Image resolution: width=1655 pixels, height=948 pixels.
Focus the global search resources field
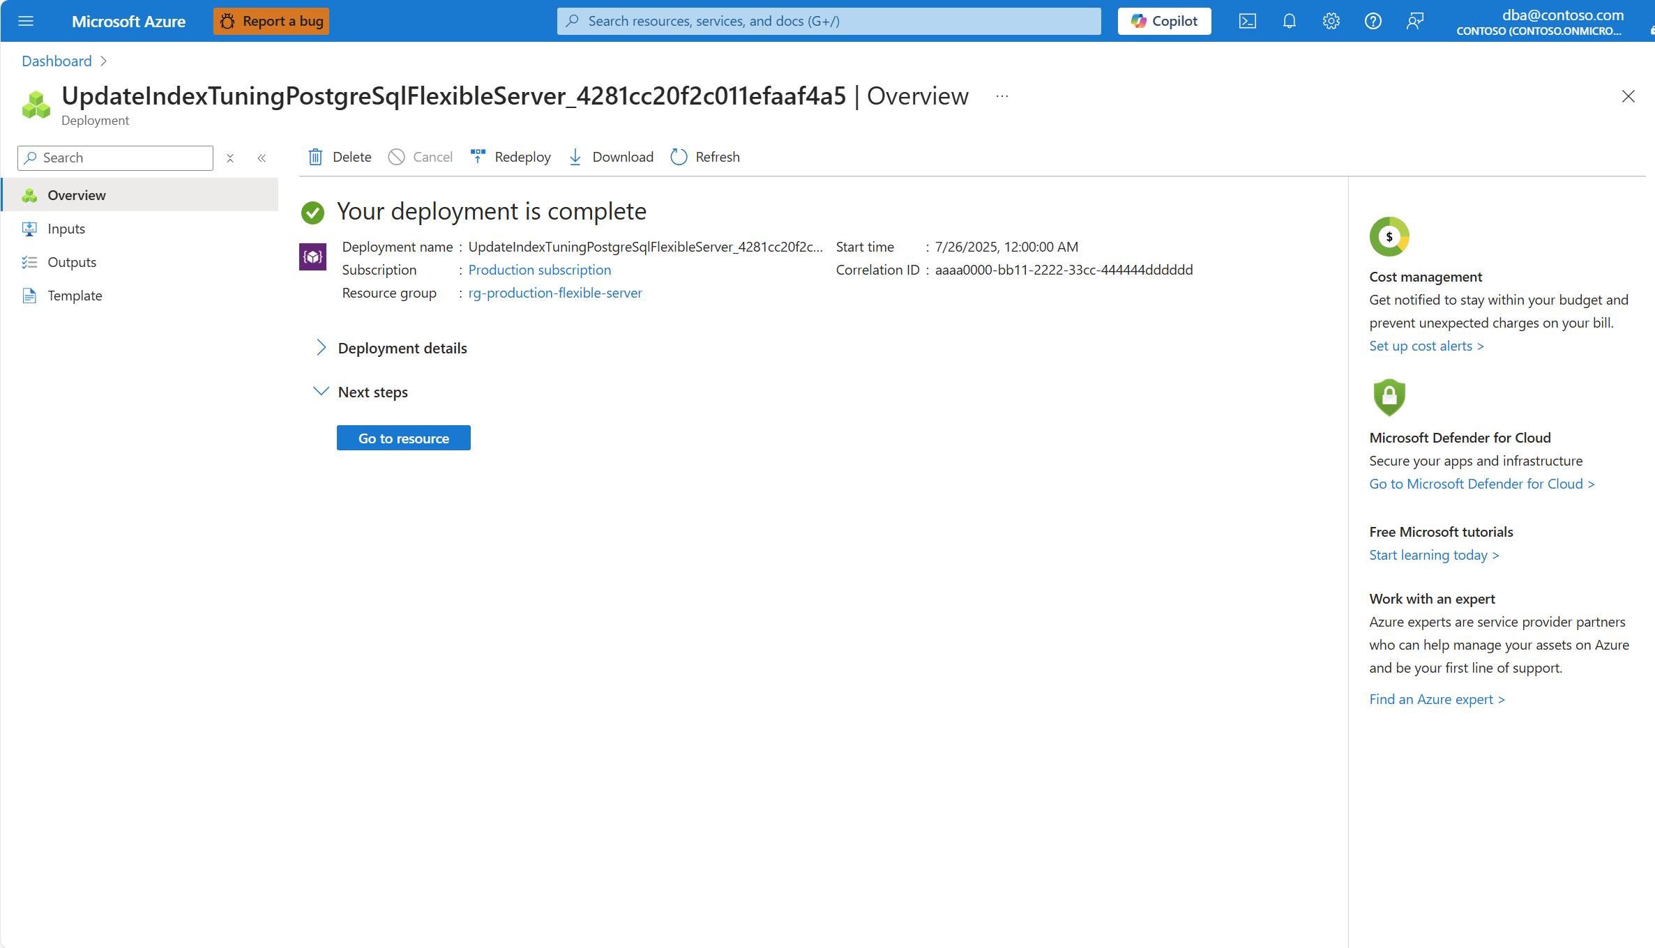[829, 21]
